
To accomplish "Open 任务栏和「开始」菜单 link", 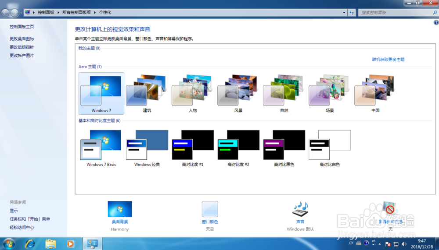I will coord(30,219).
